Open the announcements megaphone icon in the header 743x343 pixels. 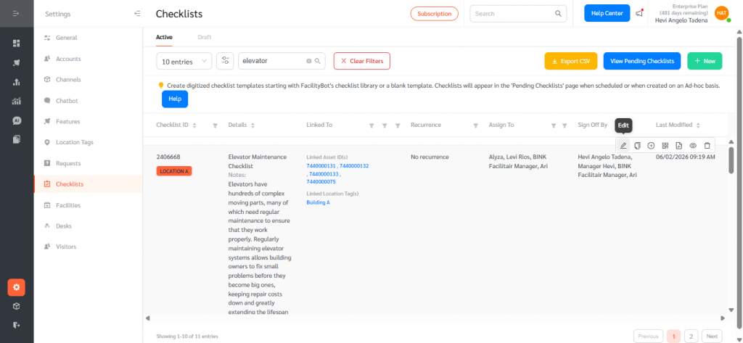tap(639, 13)
